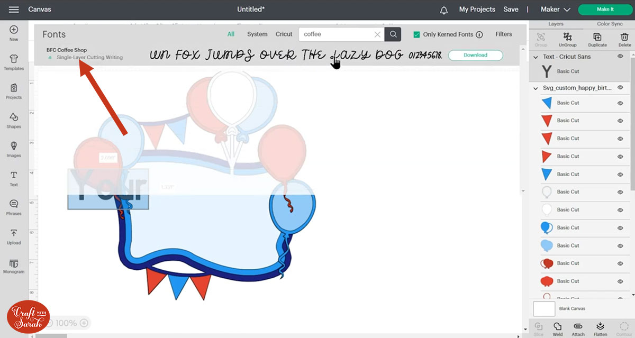
Task: Click the UnGroup layers icon
Action: pos(568,40)
